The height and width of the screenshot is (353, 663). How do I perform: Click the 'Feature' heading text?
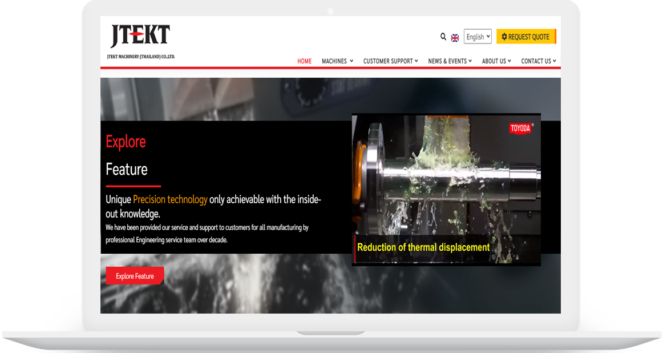coord(127,169)
